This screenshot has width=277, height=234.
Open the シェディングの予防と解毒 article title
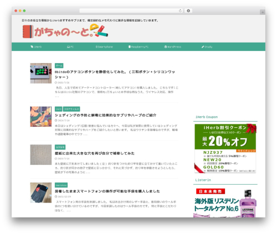105,115
